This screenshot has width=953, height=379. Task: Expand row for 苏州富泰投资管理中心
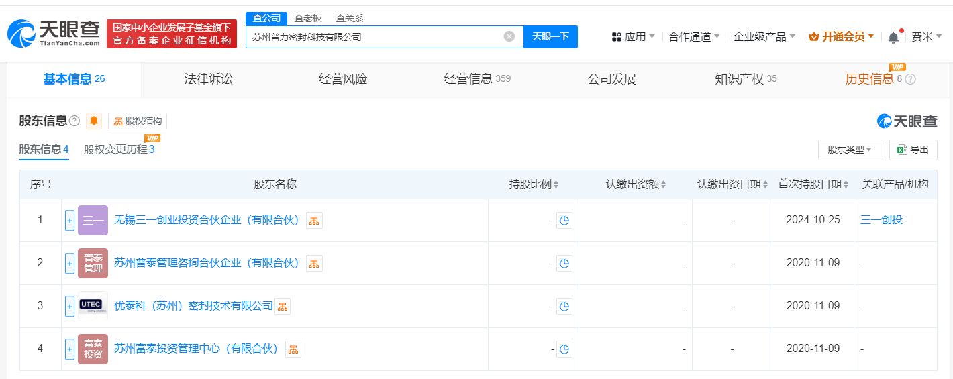click(x=70, y=349)
